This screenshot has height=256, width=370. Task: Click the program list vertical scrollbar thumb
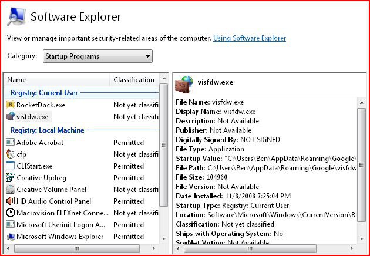click(x=164, y=145)
